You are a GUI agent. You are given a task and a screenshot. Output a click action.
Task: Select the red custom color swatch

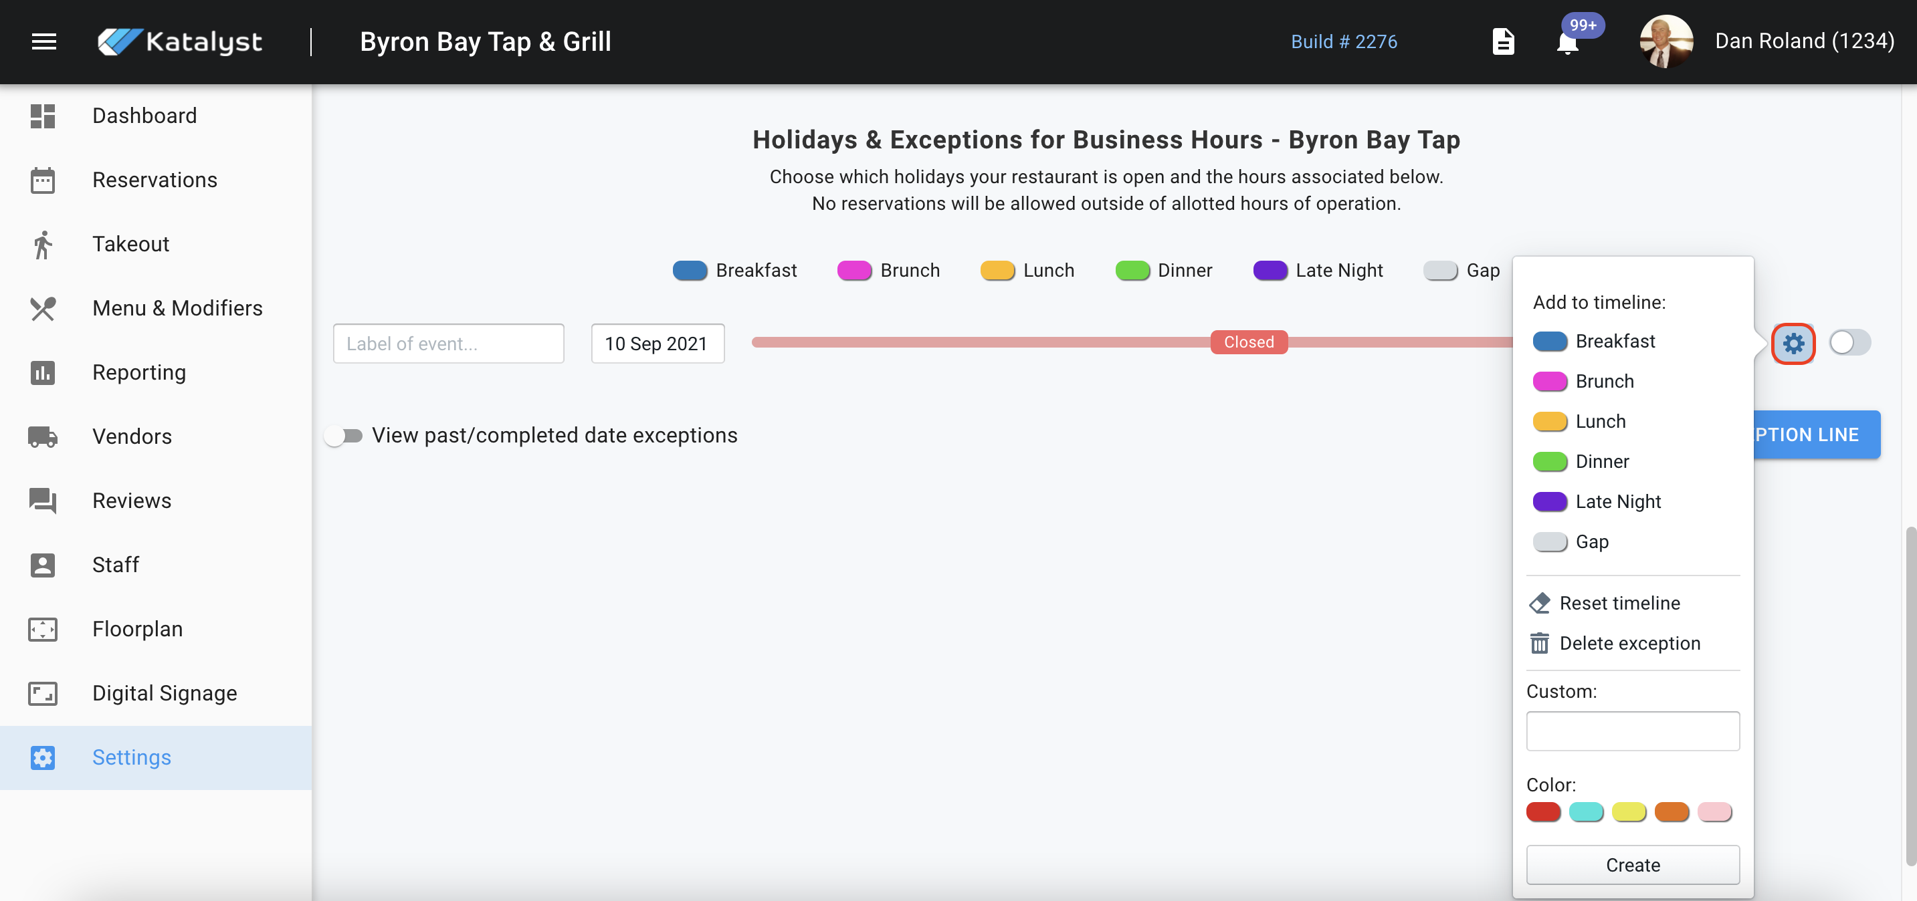coord(1542,812)
